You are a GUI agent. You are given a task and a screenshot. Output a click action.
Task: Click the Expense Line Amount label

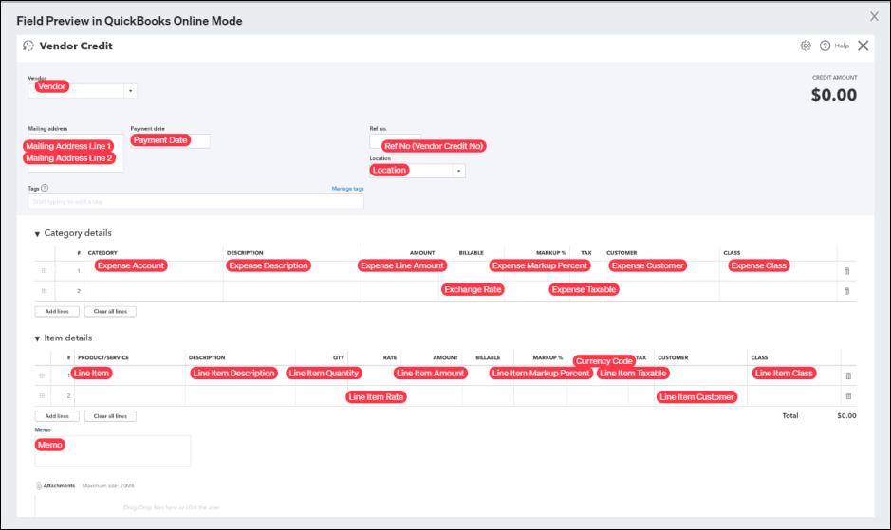tap(402, 265)
